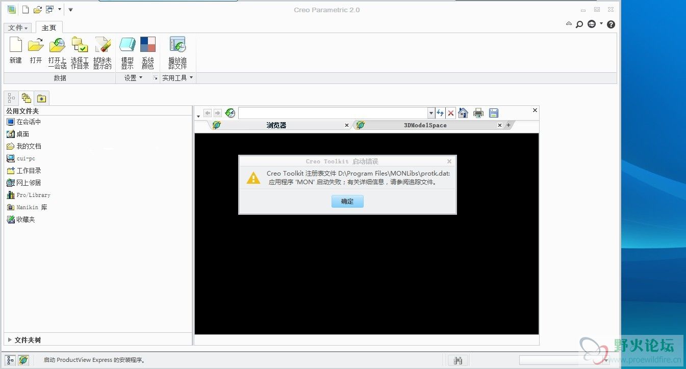Image resolution: width=686 pixels, height=369 pixels.
Task: Click the command search magnifier icon
Action: [579, 24]
